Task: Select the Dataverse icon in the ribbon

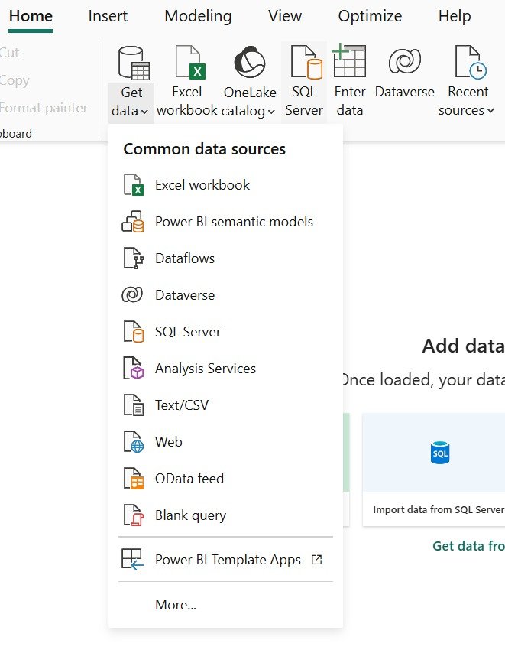Action: click(403, 61)
